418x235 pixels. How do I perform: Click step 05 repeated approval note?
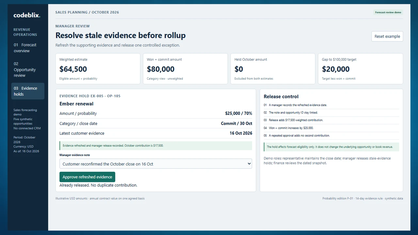(331, 135)
